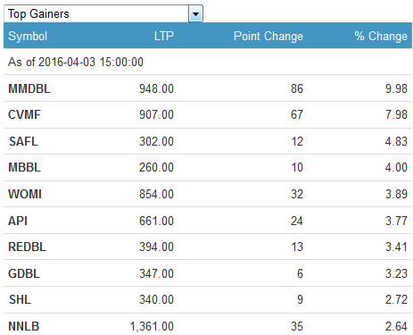This screenshot has width=413, height=335.
Task: Click the As of 2016-04-03 timestamp
Action: click(x=76, y=62)
